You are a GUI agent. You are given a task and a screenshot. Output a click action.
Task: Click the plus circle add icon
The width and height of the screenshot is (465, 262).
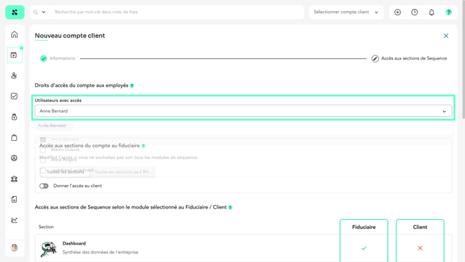pos(398,12)
